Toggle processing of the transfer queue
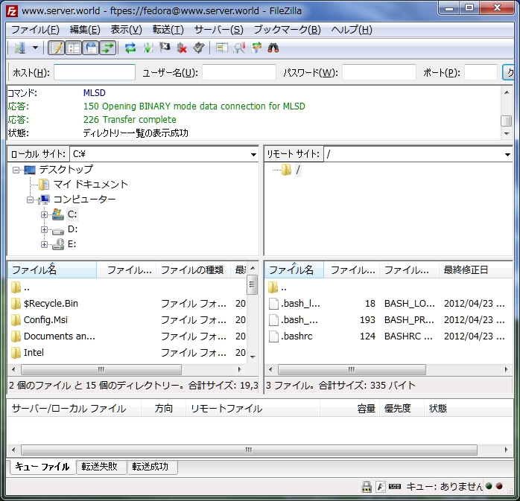The height and width of the screenshot is (501, 520). (x=148, y=48)
